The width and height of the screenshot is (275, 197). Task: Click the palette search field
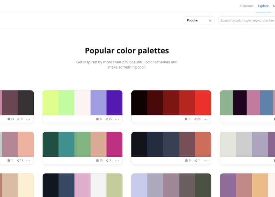coord(246,20)
